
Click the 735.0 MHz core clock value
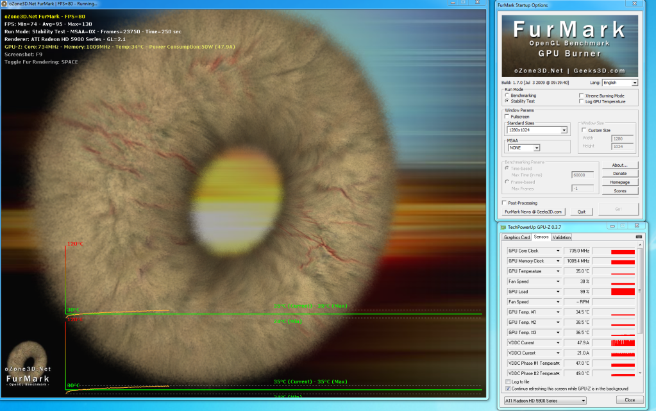tap(577, 251)
